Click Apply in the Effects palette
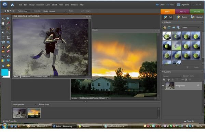This screenshot has width=205, height=132. coord(196,67)
